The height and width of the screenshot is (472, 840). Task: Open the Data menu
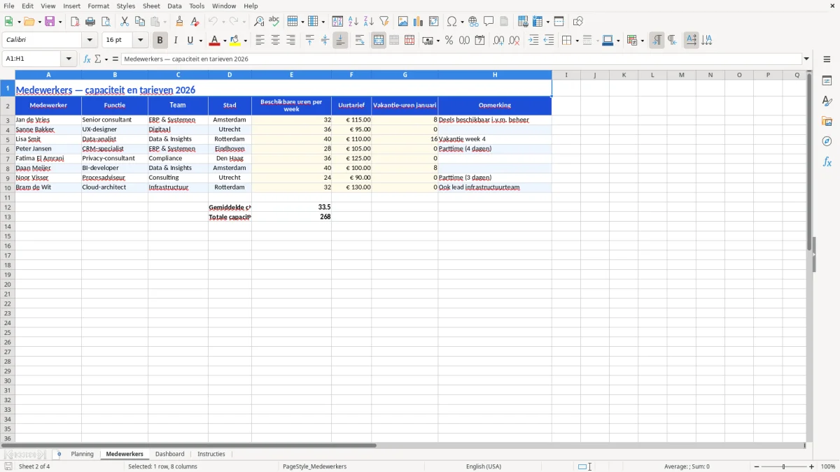pos(174,6)
